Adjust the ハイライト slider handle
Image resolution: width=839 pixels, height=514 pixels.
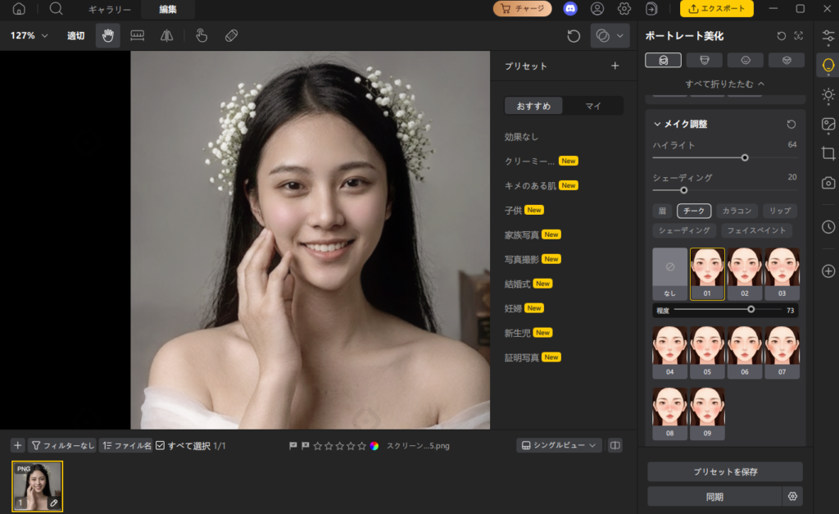pos(745,158)
